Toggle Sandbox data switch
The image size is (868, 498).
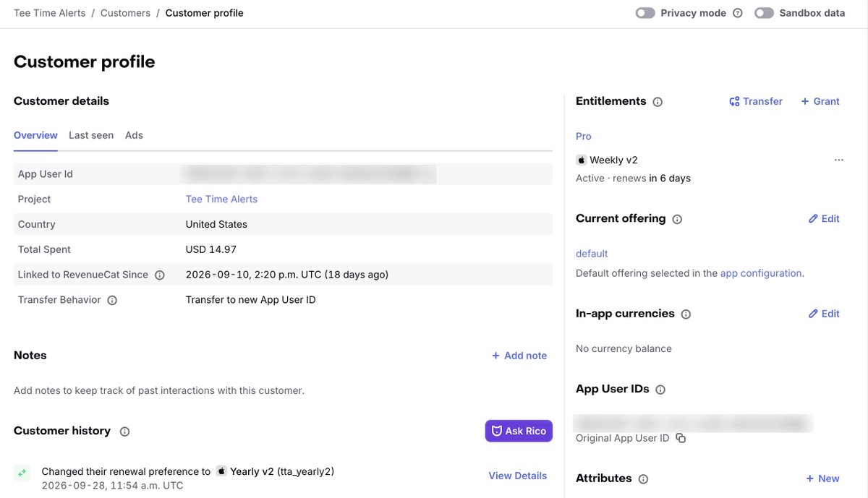pos(764,13)
